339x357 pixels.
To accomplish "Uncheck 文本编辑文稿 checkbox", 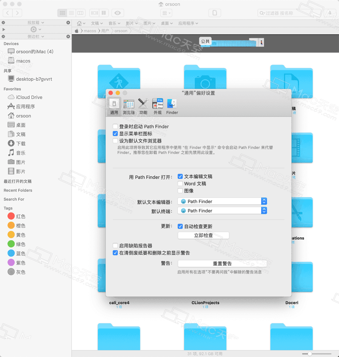I will [x=180, y=176].
